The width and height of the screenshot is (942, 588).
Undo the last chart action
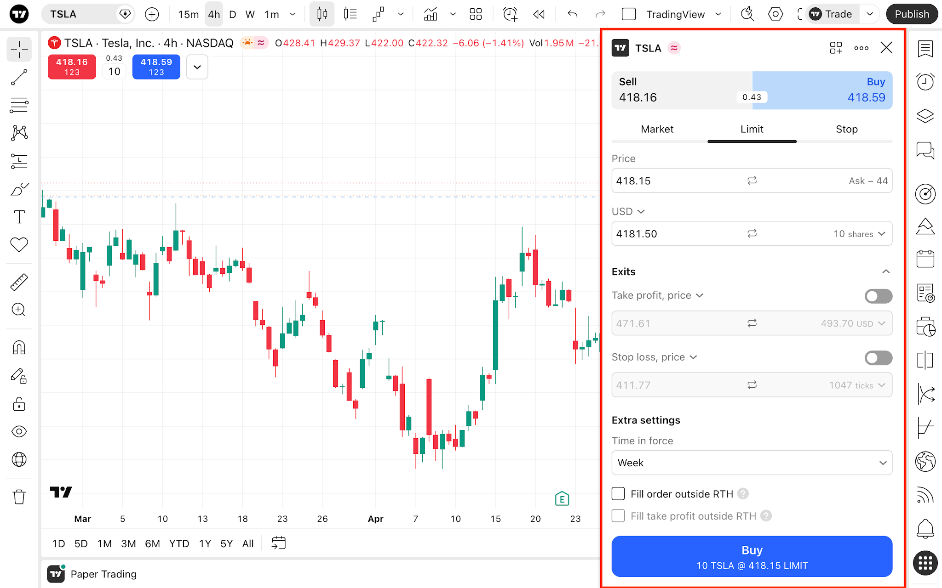tap(573, 14)
